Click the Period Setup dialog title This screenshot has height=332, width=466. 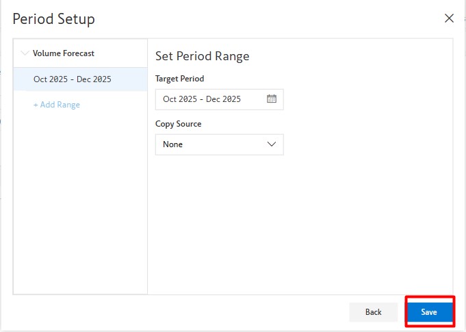pos(54,19)
